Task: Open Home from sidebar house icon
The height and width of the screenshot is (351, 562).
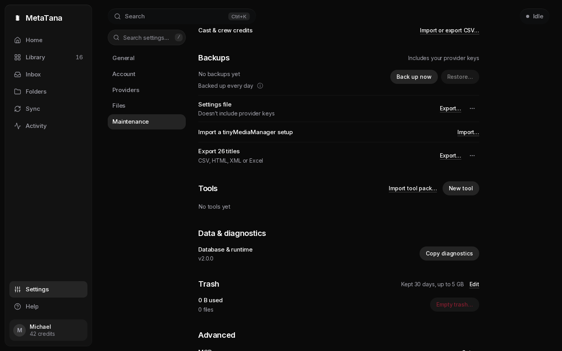Action: [18, 40]
